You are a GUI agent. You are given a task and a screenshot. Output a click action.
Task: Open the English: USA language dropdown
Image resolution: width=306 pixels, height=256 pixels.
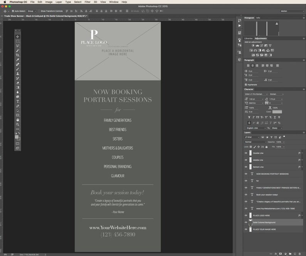click(x=256, y=128)
